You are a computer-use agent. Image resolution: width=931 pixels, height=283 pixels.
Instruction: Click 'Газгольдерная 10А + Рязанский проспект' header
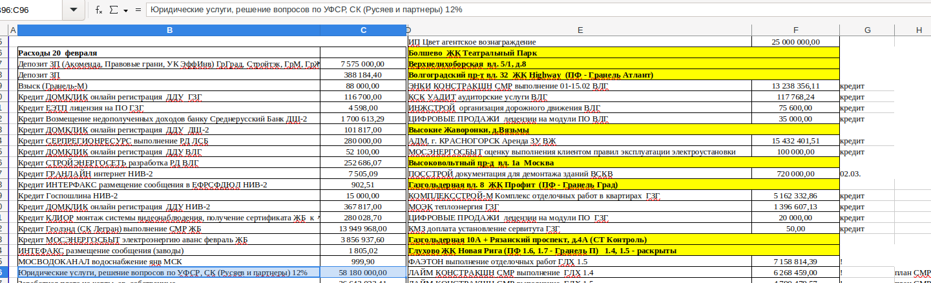[x=623, y=240]
